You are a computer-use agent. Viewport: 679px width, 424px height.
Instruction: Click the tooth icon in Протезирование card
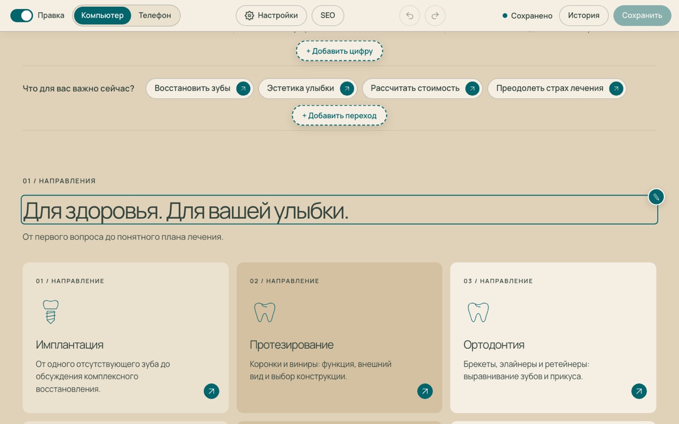[x=264, y=312]
